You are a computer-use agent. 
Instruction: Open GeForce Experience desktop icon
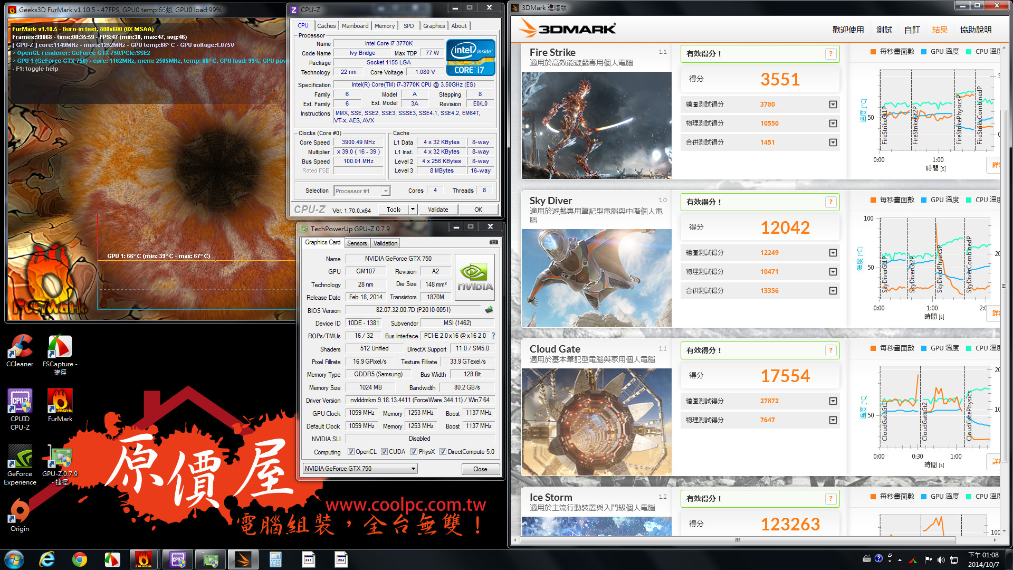[x=20, y=464]
